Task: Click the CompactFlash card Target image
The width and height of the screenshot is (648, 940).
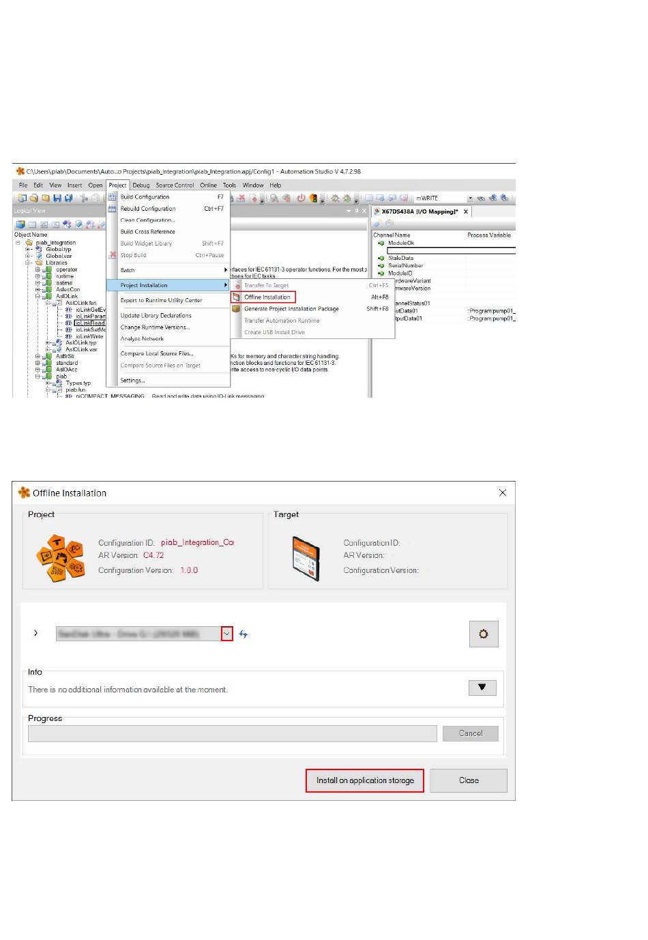Action: 306,559
